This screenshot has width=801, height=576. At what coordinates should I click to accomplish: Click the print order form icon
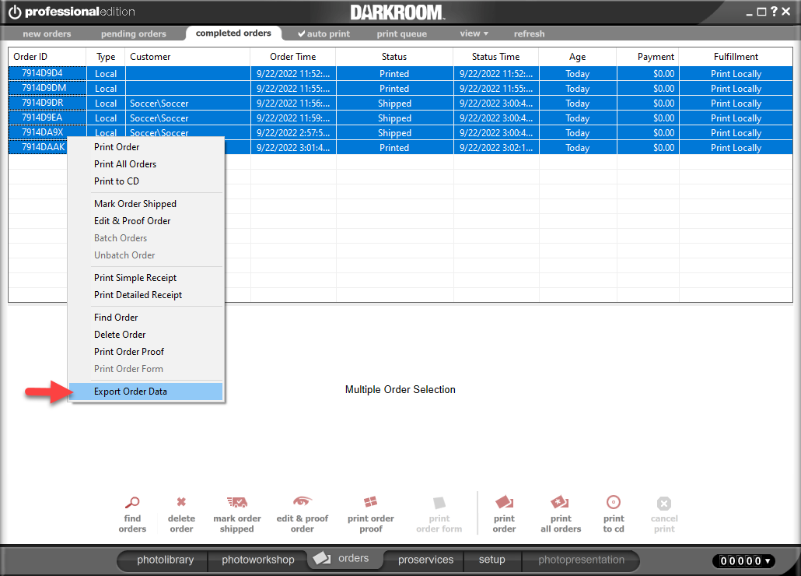tap(439, 503)
